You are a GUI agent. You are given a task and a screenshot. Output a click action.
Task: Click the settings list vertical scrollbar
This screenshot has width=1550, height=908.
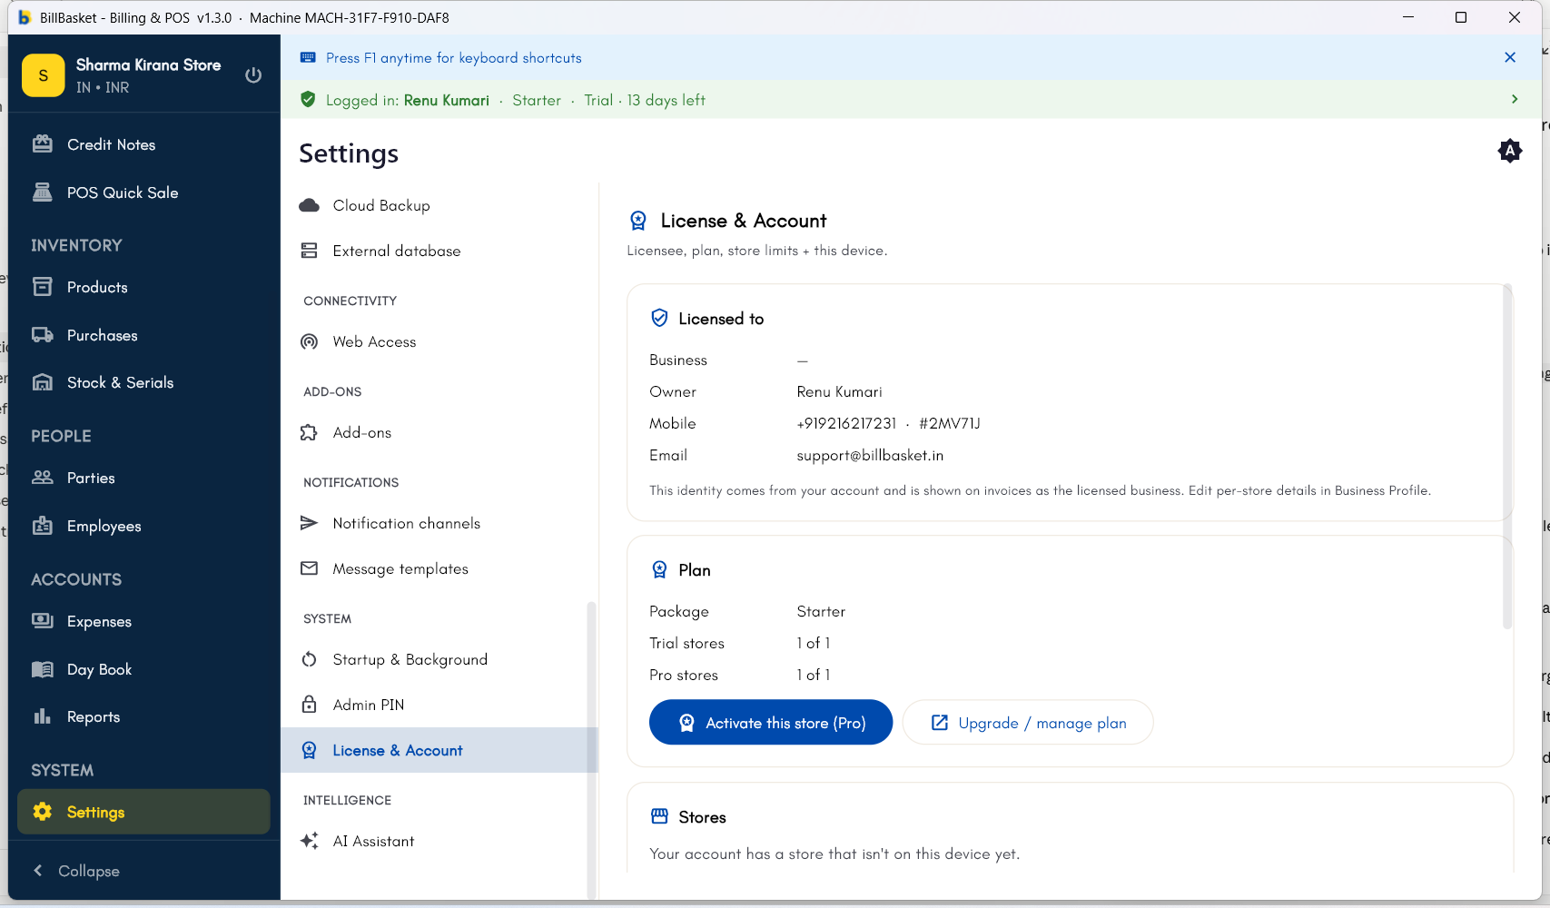pyautogui.click(x=591, y=749)
